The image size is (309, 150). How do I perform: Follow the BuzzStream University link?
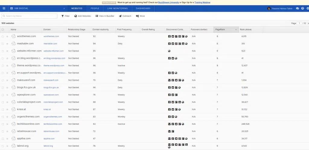(168, 2)
